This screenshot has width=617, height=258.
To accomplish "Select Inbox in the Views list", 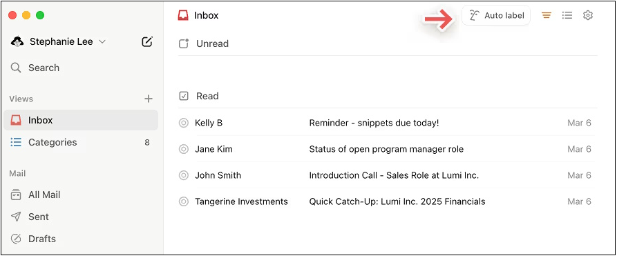I will 81,120.
